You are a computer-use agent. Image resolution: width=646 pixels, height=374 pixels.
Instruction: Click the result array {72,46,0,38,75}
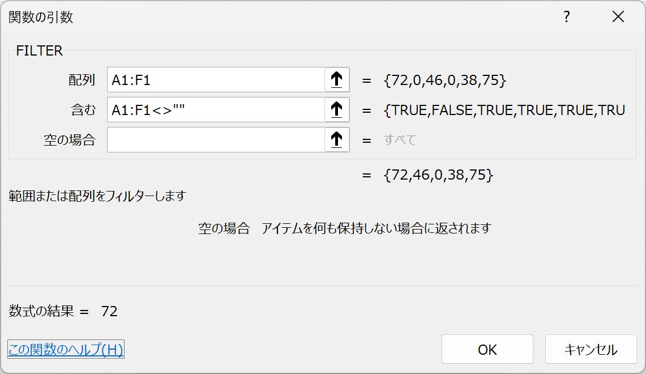tap(438, 175)
